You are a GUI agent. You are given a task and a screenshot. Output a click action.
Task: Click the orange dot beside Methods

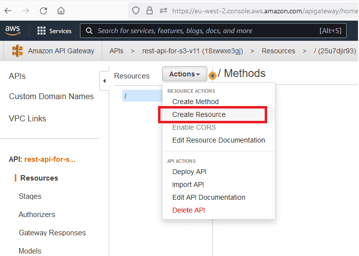click(212, 75)
